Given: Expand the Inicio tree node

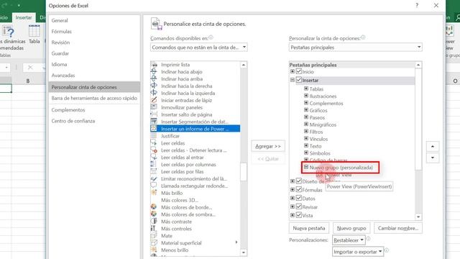Looking at the screenshot, I should point(293,71).
